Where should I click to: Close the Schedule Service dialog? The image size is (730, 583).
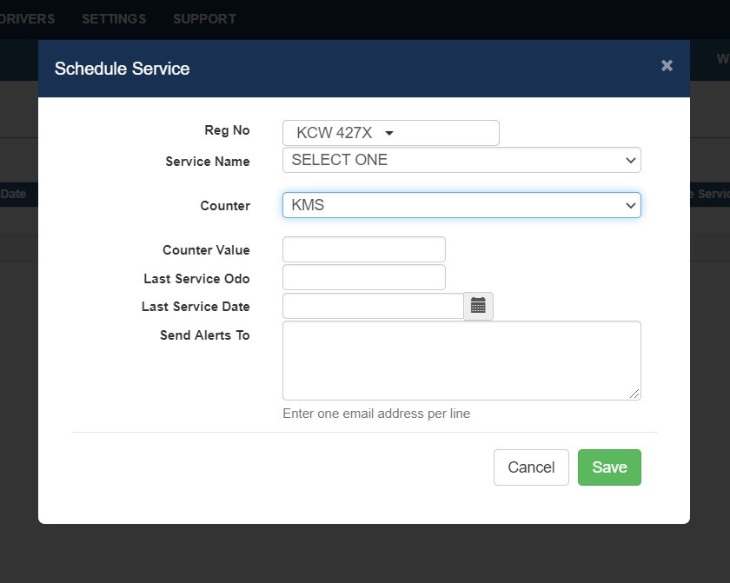667,66
